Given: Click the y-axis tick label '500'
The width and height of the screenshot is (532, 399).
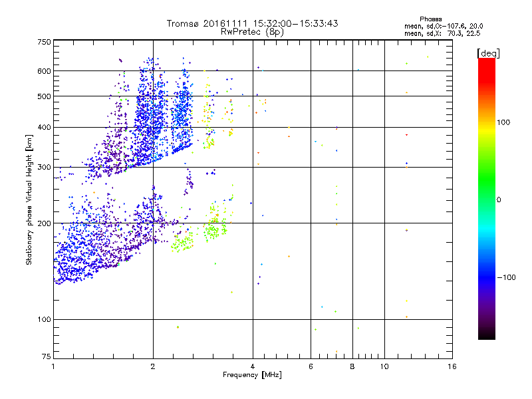Looking at the screenshot, I should pyautogui.click(x=44, y=96).
